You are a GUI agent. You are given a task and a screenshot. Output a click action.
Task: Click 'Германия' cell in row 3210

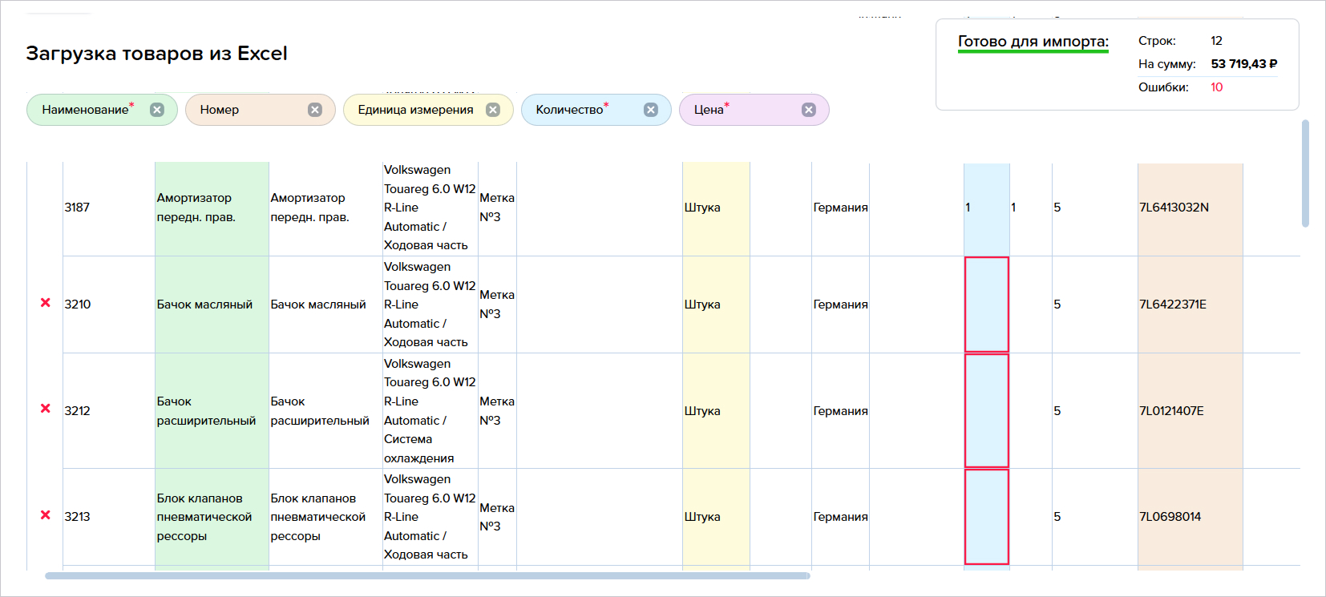pyautogui.click(x=840, y=305)
